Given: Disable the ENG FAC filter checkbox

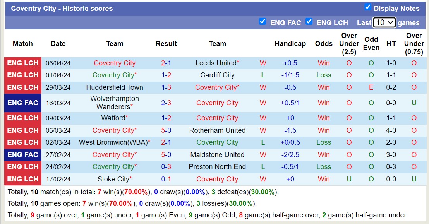Looking at the screenshot, I should (263, 22).
